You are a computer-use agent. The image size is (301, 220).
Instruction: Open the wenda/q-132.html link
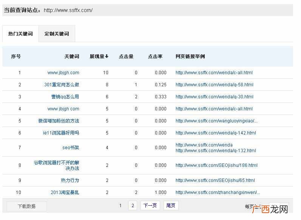point(216,151)
